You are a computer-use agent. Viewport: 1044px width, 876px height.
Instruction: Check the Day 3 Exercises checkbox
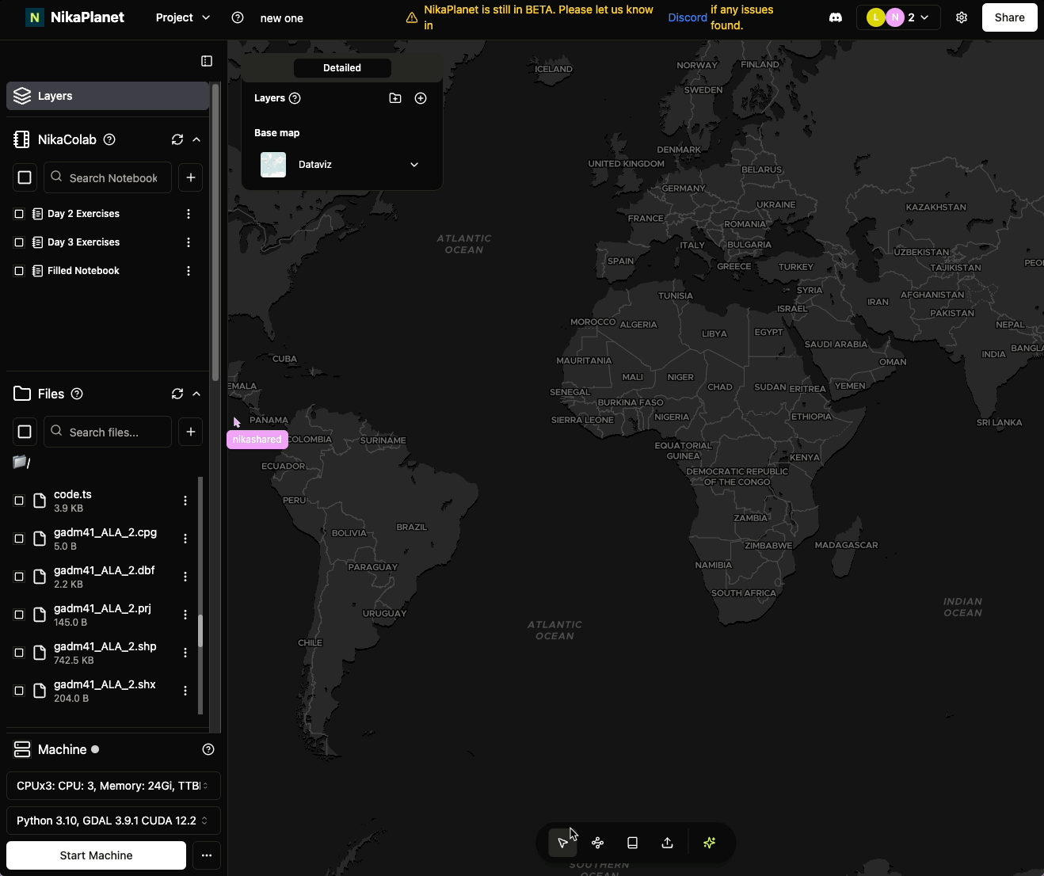click(x=19, y=242)
